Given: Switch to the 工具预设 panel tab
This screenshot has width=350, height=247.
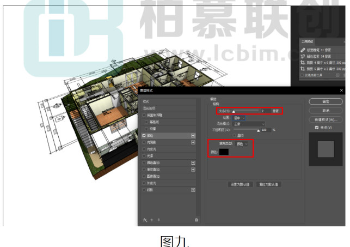Looking at the screenshot, I should tap(307, 41).
